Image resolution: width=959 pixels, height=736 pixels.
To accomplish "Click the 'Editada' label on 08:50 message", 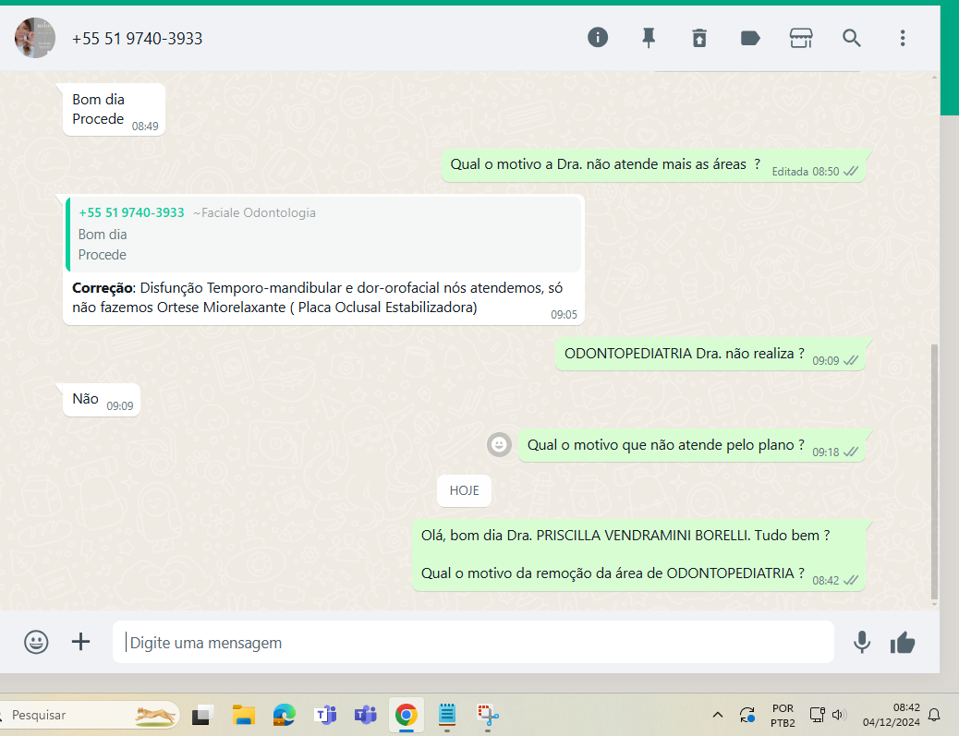I will tap(790, 172).
